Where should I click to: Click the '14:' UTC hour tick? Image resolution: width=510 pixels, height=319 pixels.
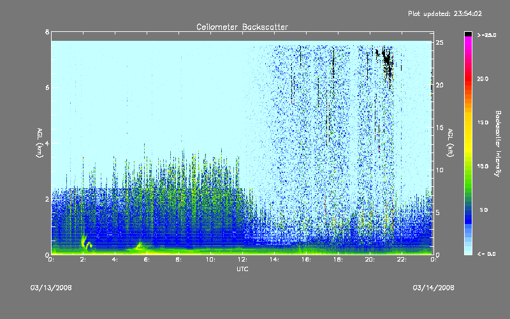(275, 260)
